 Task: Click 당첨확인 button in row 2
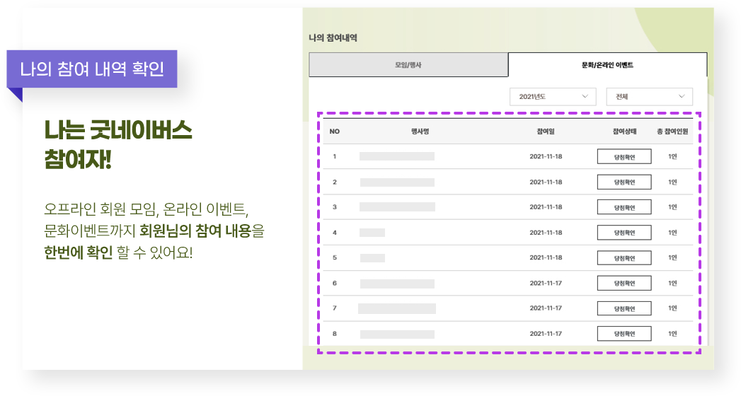tap(624, 182)
